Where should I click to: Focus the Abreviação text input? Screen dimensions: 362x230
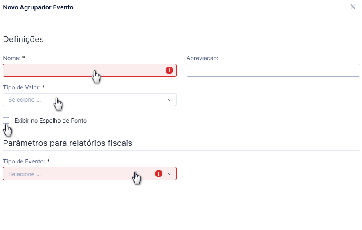coord(273,70)
